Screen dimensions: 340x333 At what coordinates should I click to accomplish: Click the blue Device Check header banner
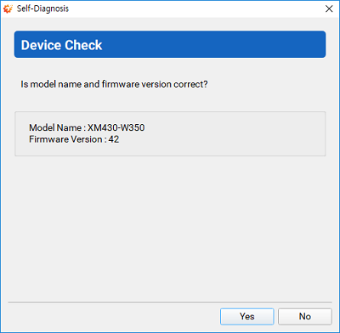tap(170, 44)
